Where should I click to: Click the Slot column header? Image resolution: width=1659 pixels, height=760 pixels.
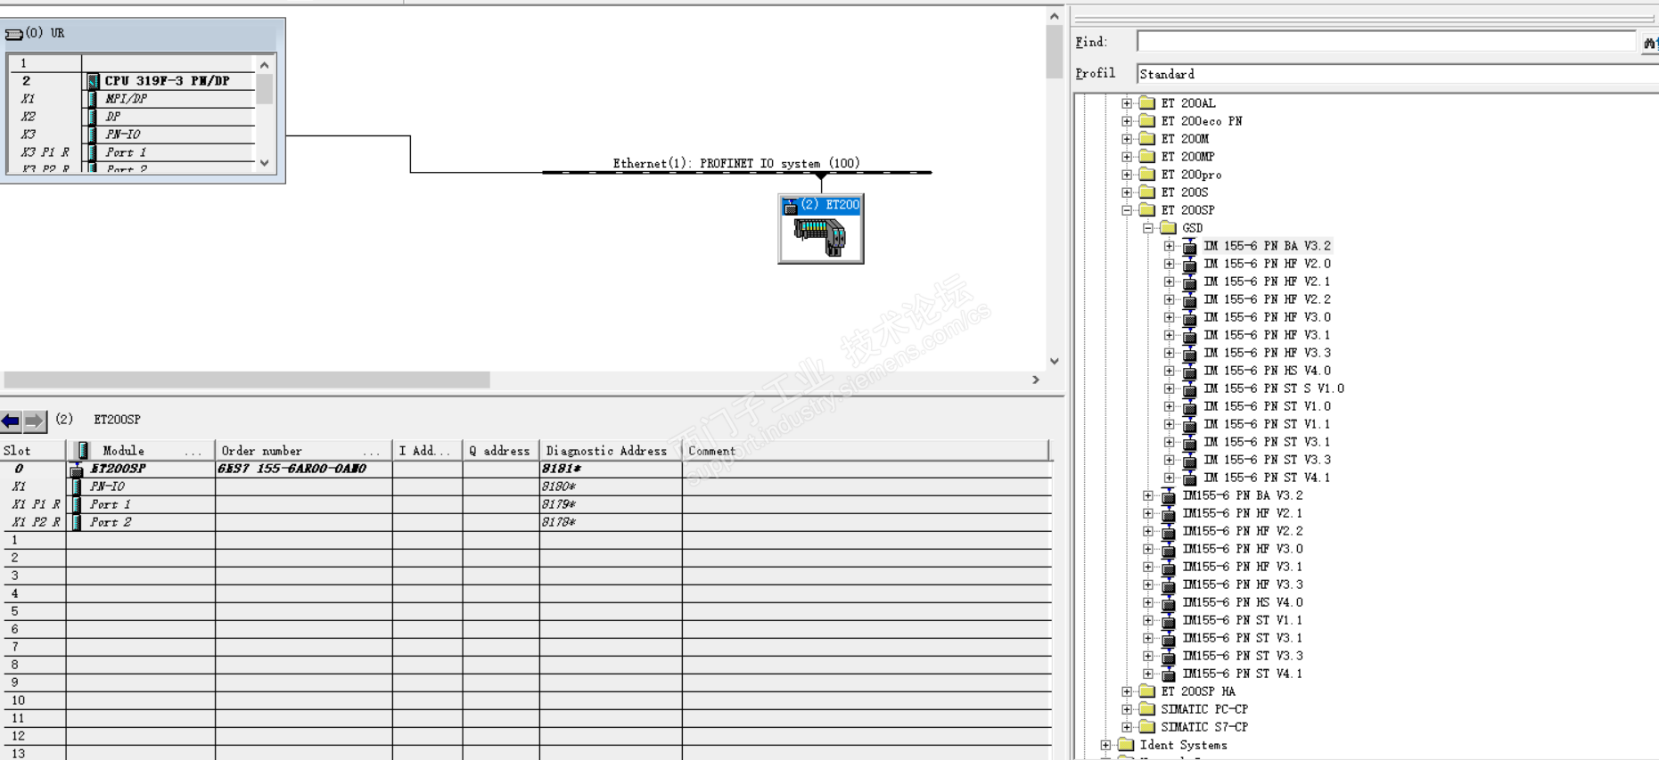pos(33,451)
